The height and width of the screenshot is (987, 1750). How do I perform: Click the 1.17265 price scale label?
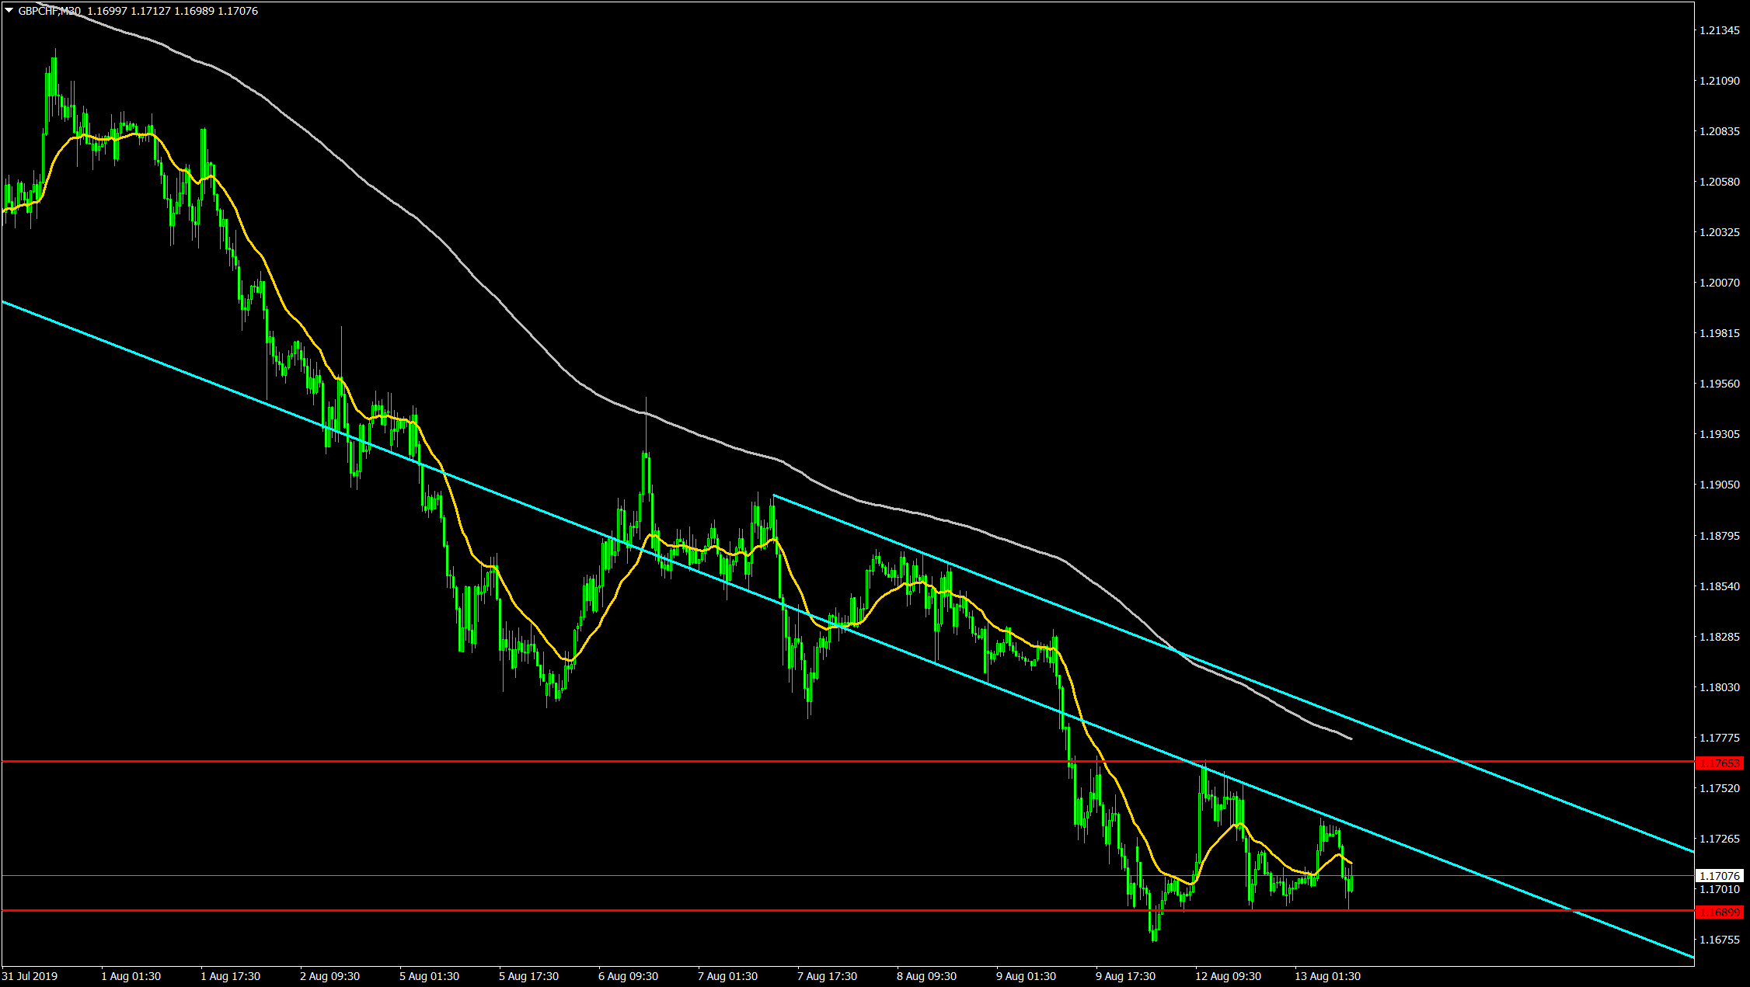[1719, 839]
